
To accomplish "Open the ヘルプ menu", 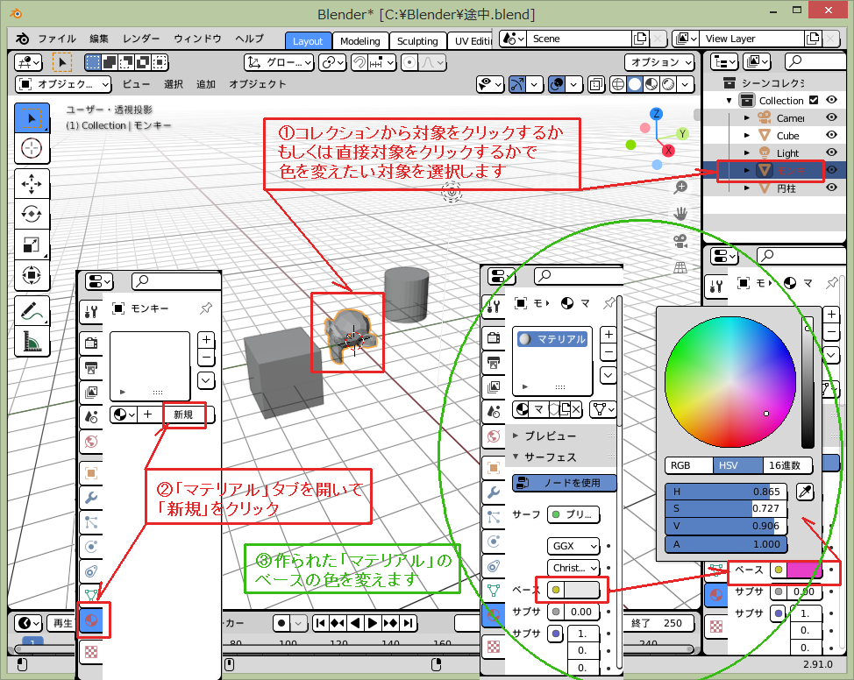I will click(x=249, y=39).
